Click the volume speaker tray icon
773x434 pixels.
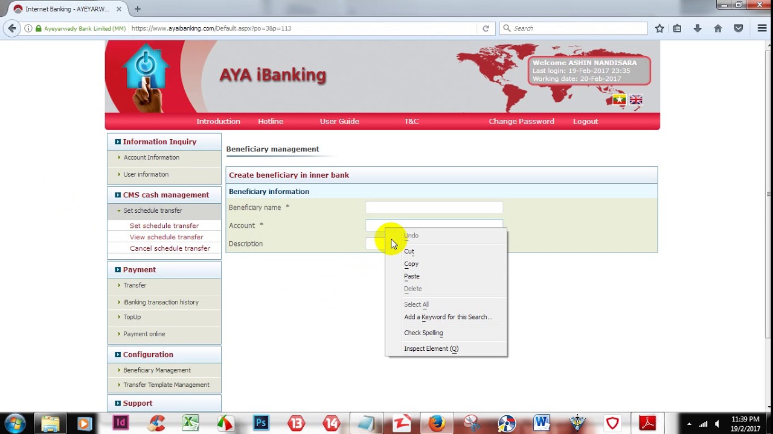point(717,424)
